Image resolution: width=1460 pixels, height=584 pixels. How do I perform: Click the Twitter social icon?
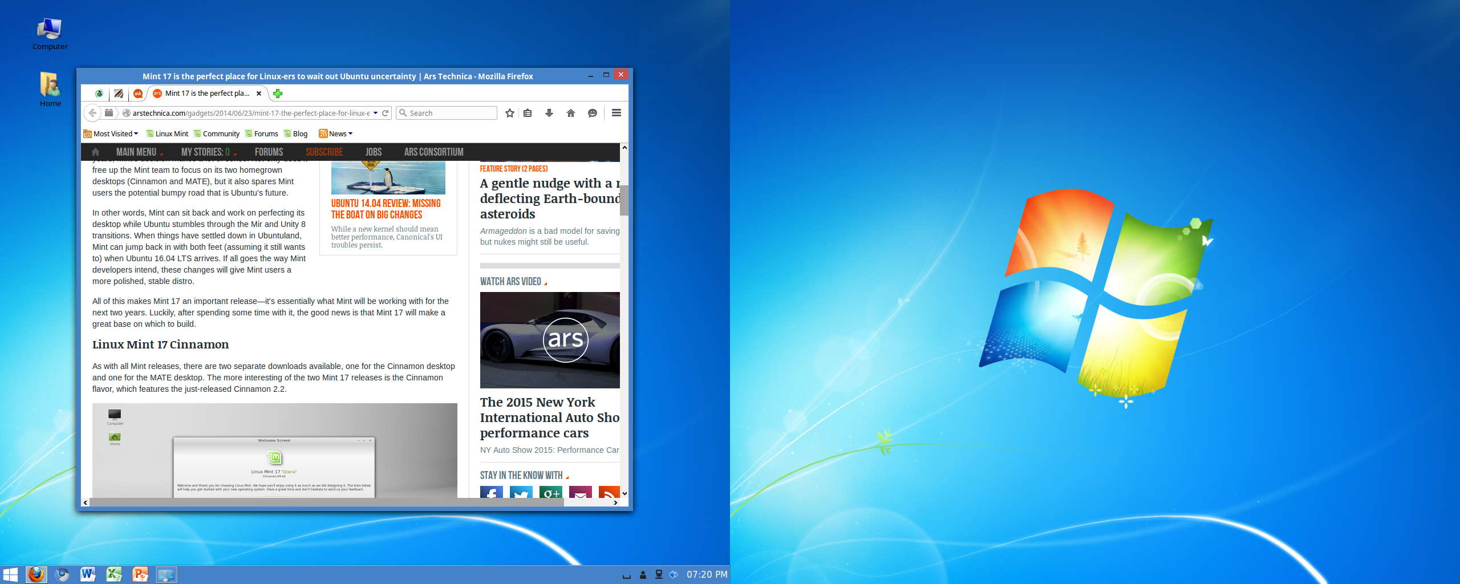pos(521,492)
